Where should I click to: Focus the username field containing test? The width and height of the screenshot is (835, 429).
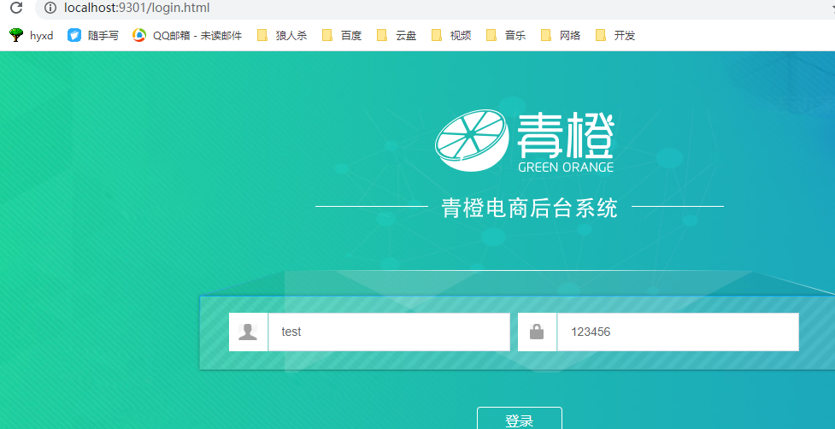point(389,332)
